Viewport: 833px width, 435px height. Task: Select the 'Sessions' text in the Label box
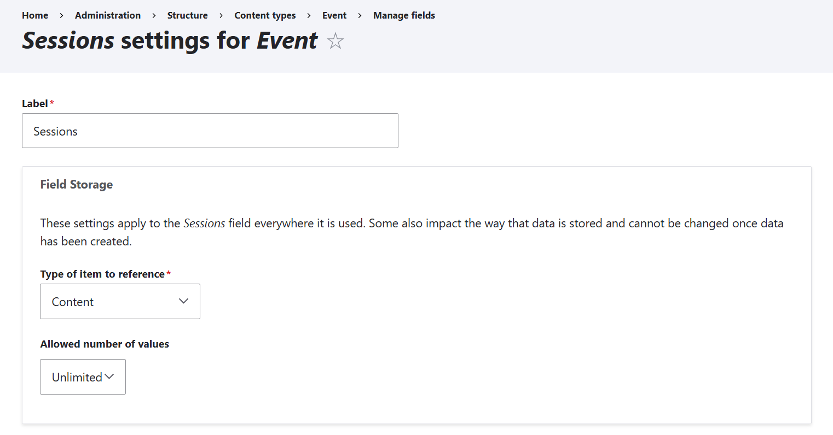coord(55,131)
